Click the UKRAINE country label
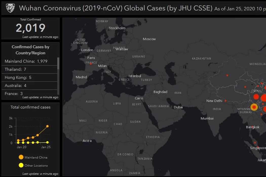Screen dimensions: 266x177 click(x=139, y=56)
